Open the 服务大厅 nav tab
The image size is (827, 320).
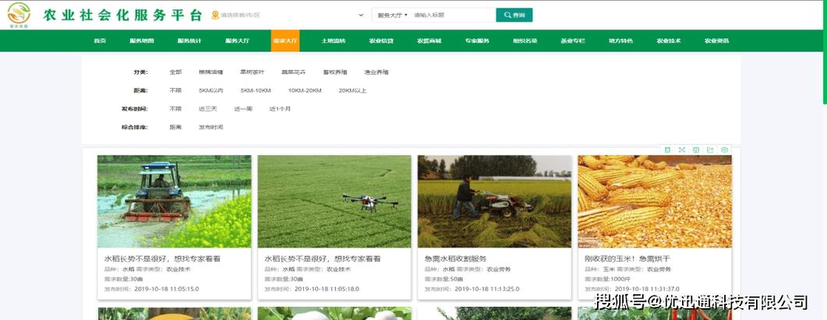[x=237, y=40]
